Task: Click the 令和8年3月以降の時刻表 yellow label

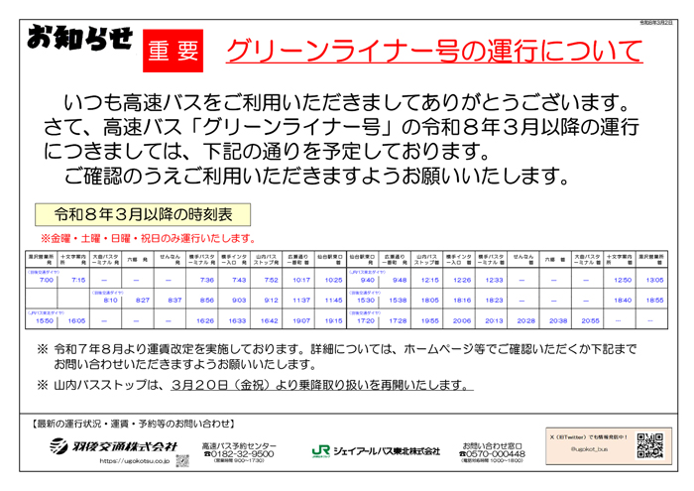Action: 144,215
